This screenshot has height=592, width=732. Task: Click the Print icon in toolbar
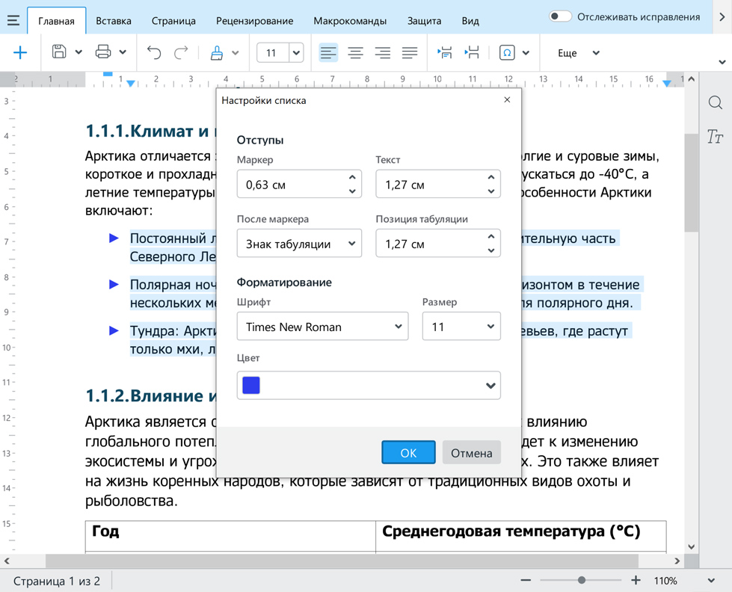tap(103, 52)
